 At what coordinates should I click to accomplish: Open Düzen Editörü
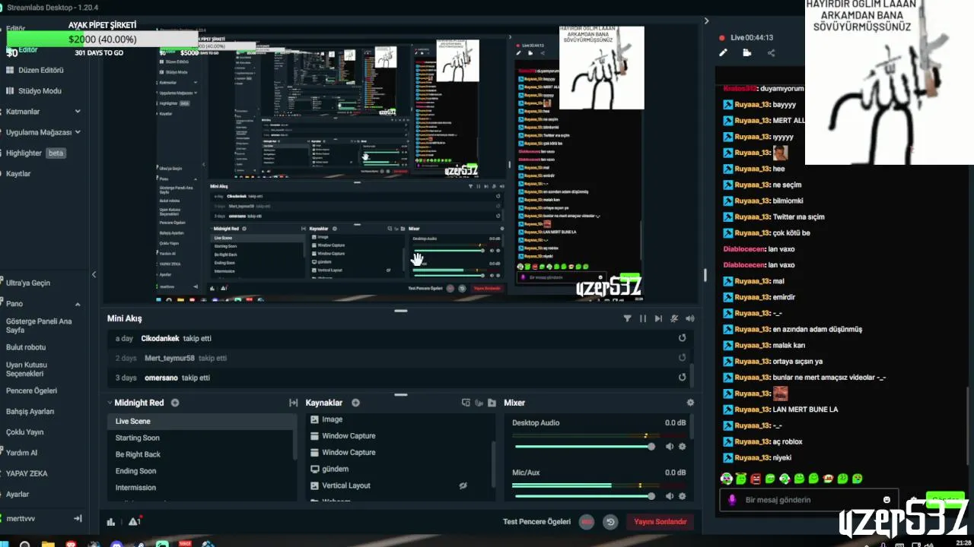coord(40,70)
